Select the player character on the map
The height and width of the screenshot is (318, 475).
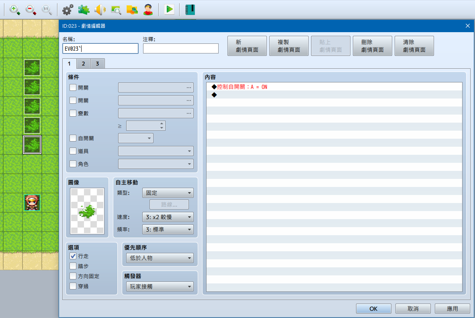click(x=32, y=203)
